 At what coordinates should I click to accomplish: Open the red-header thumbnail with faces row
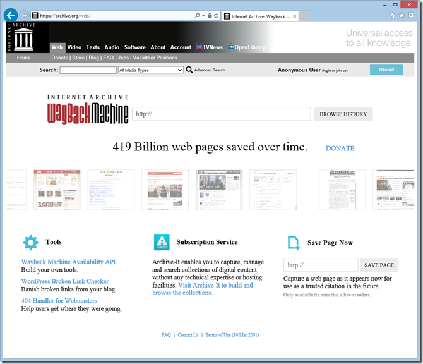(x=57, y=190)
